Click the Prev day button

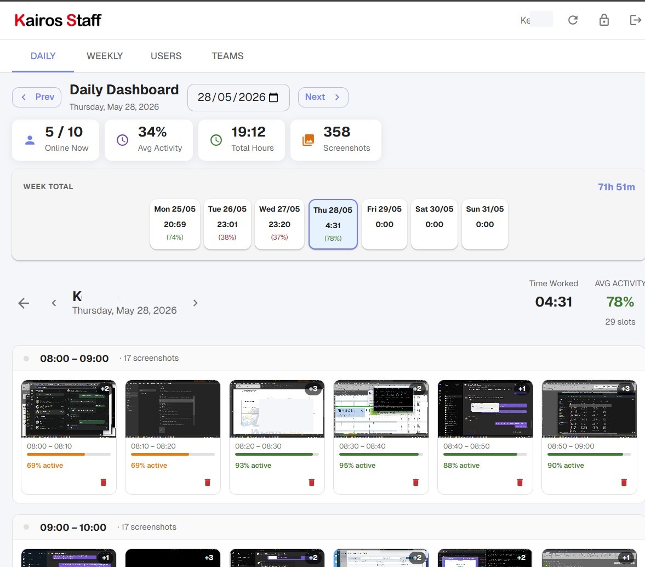37,97
